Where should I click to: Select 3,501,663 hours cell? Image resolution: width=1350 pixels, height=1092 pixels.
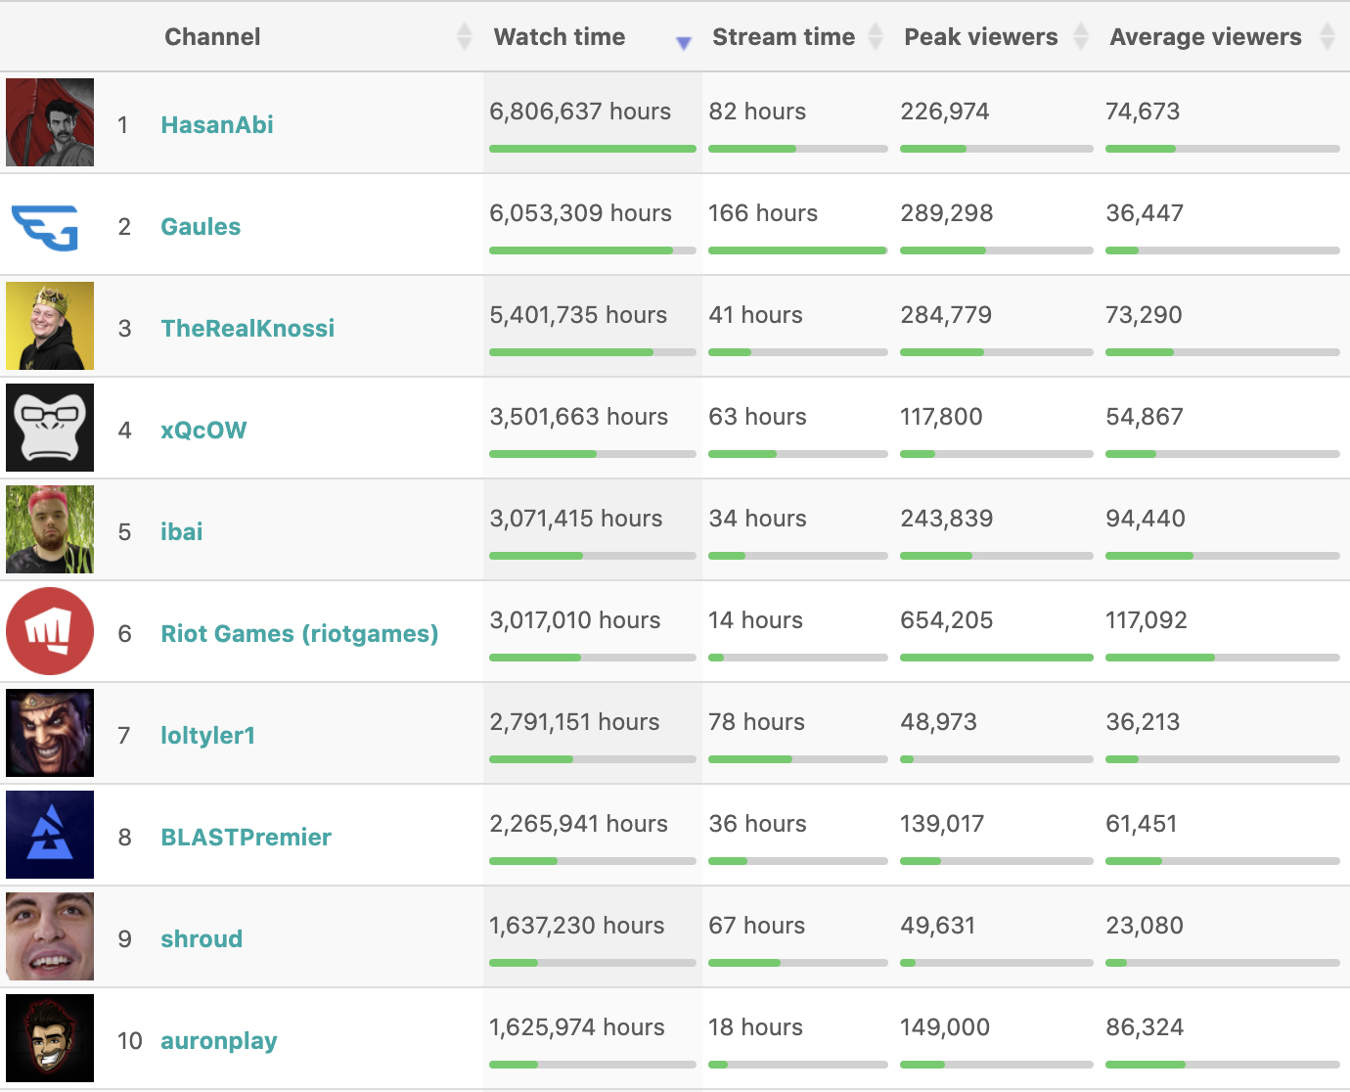coord(579,417)
